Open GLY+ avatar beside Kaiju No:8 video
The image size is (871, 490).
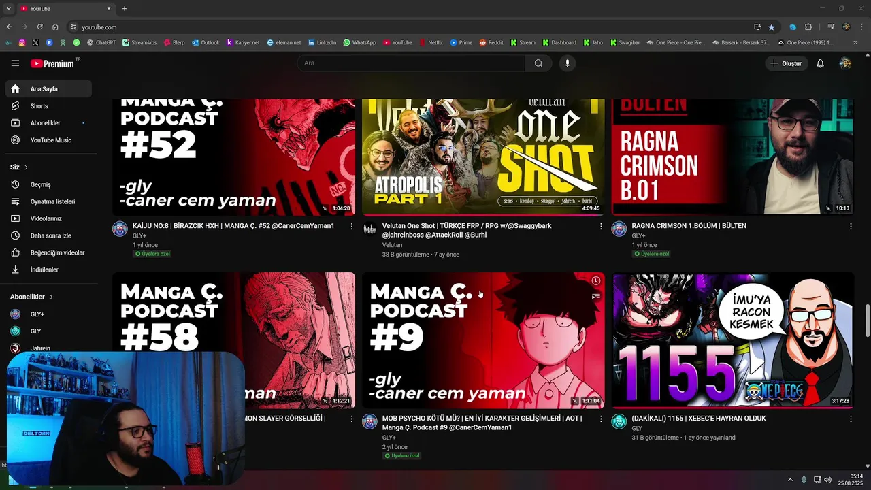click(x=120, y=229)
